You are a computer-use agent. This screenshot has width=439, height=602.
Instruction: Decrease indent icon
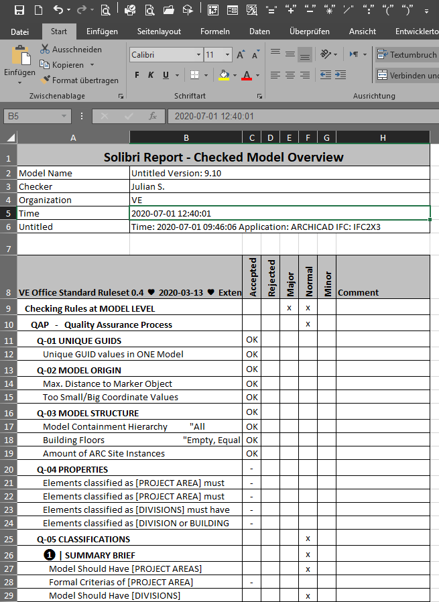point(326,75)
